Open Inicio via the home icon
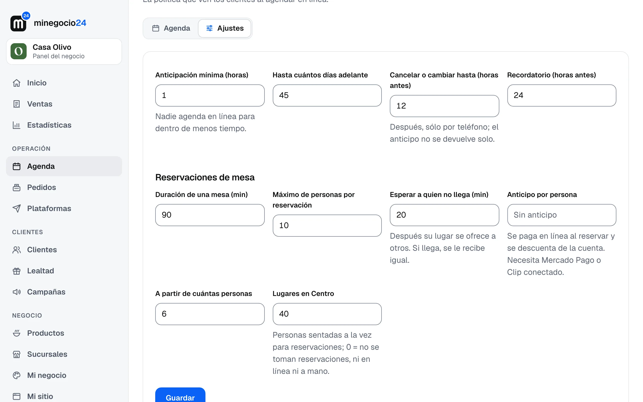Screen dimensions: 643x402 (x=17, y=83)
